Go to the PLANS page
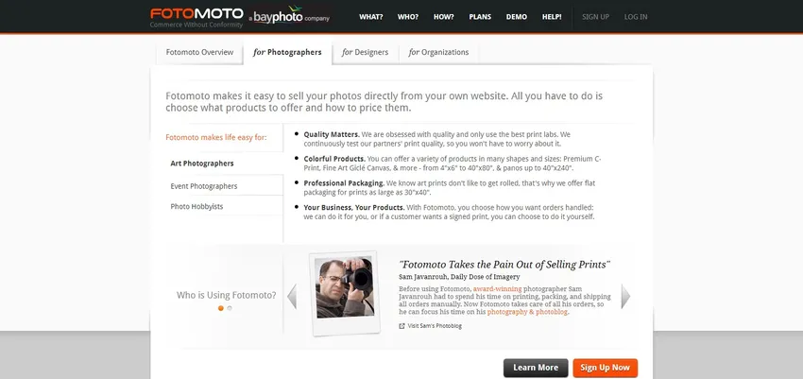 tap(480, 17)
